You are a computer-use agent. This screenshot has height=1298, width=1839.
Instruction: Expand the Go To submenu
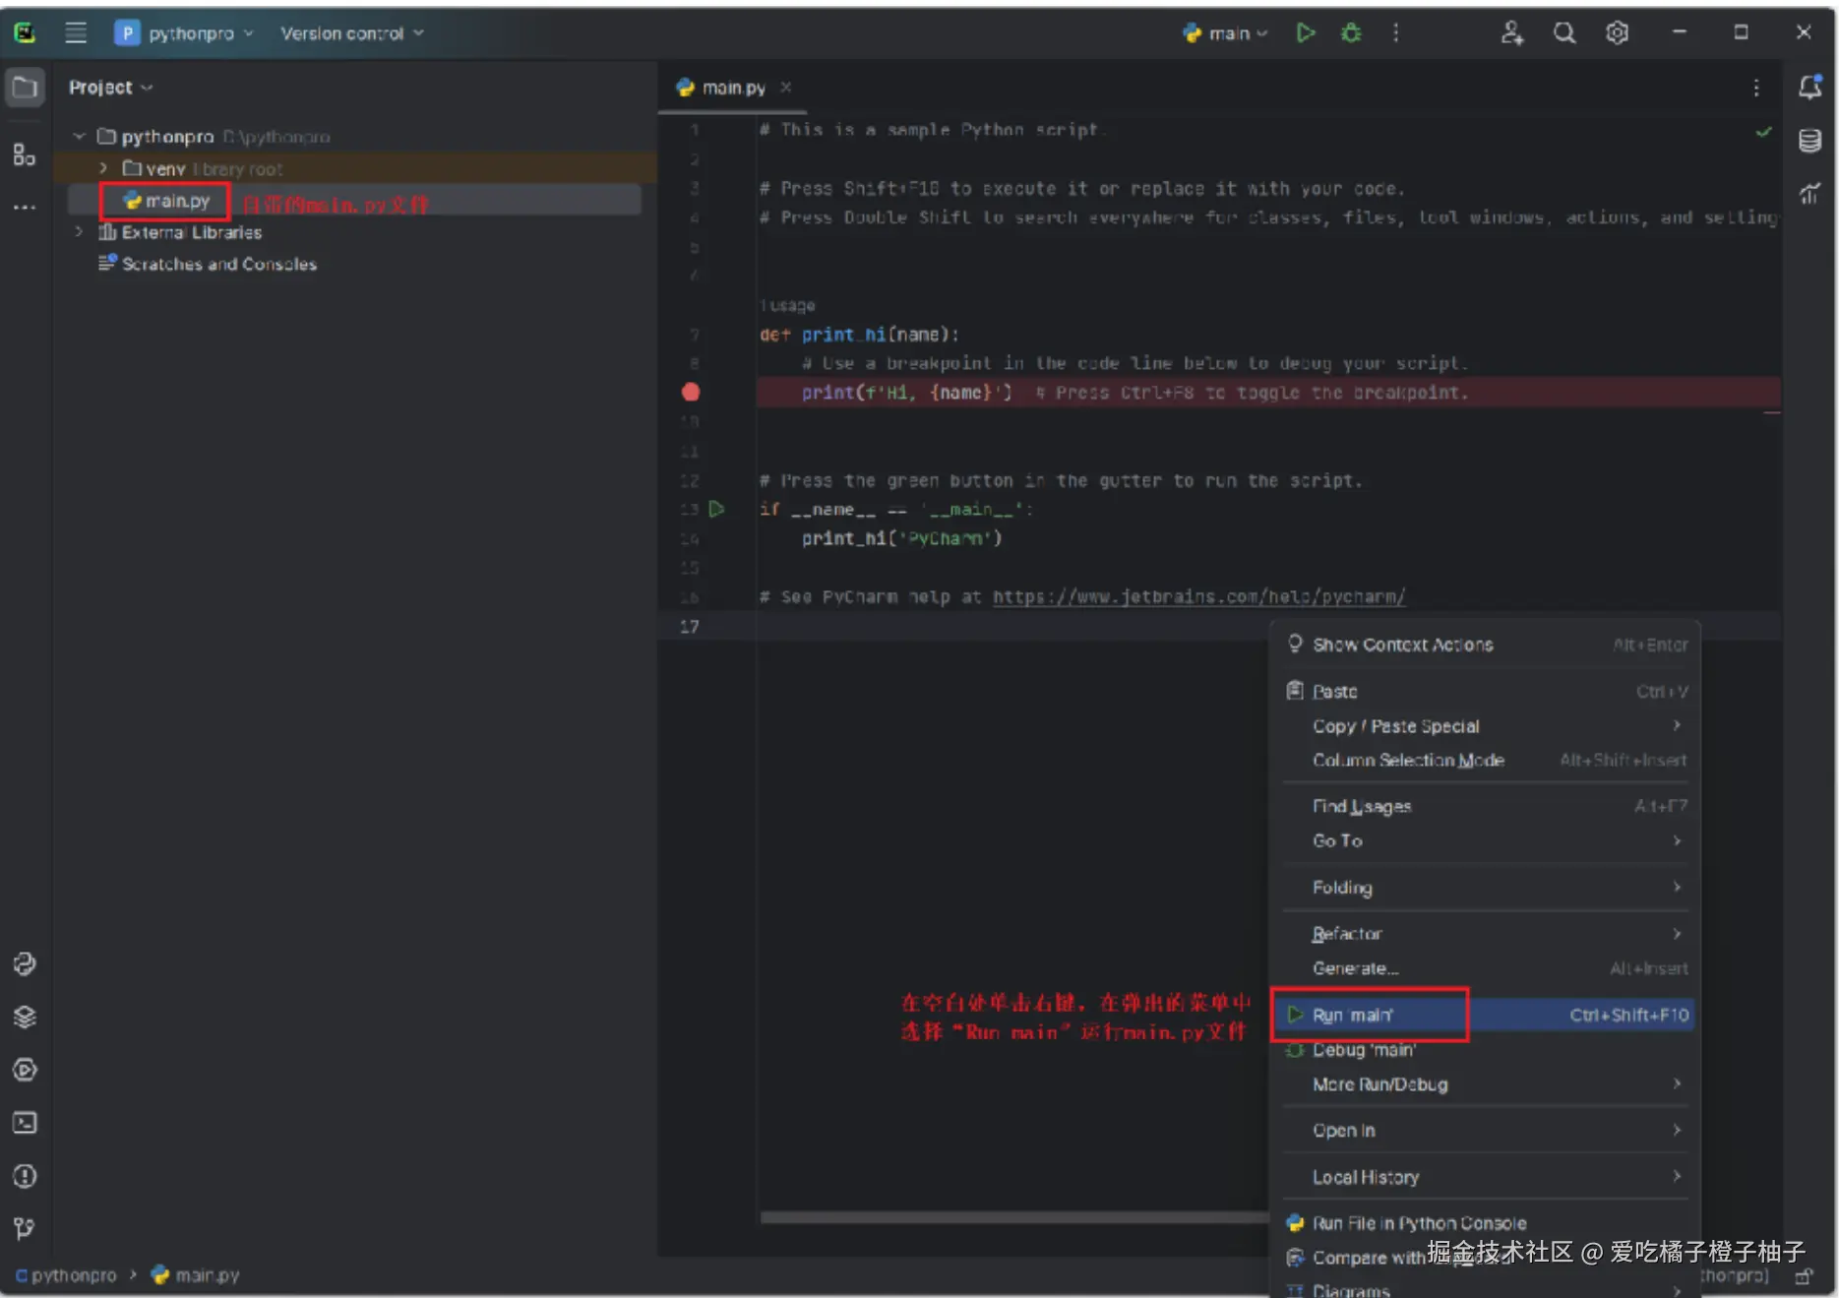[1486, 840]
